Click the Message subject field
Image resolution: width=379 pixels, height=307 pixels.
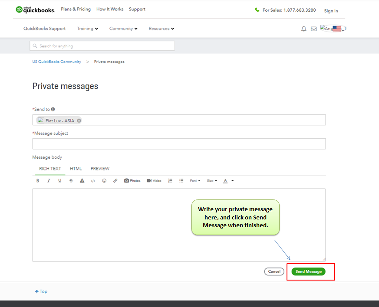179,144
